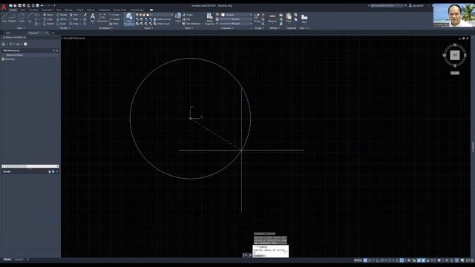
Task: Expand the Properties panel dropdown
Action: (x=227, y=28)
